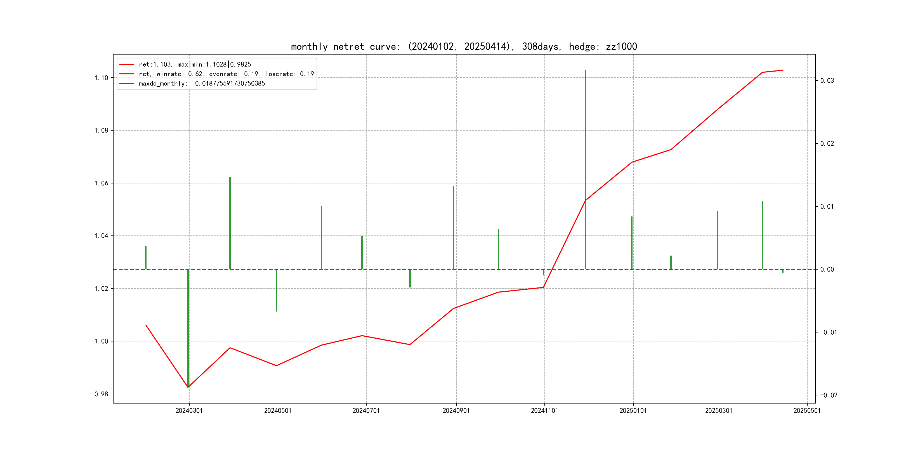
Task: Click the left y-axis label 1.04
Action: click(x=101, y=236)
